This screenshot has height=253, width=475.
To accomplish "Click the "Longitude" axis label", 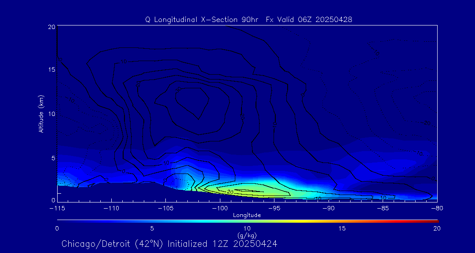I will click(x=247, y=215).
